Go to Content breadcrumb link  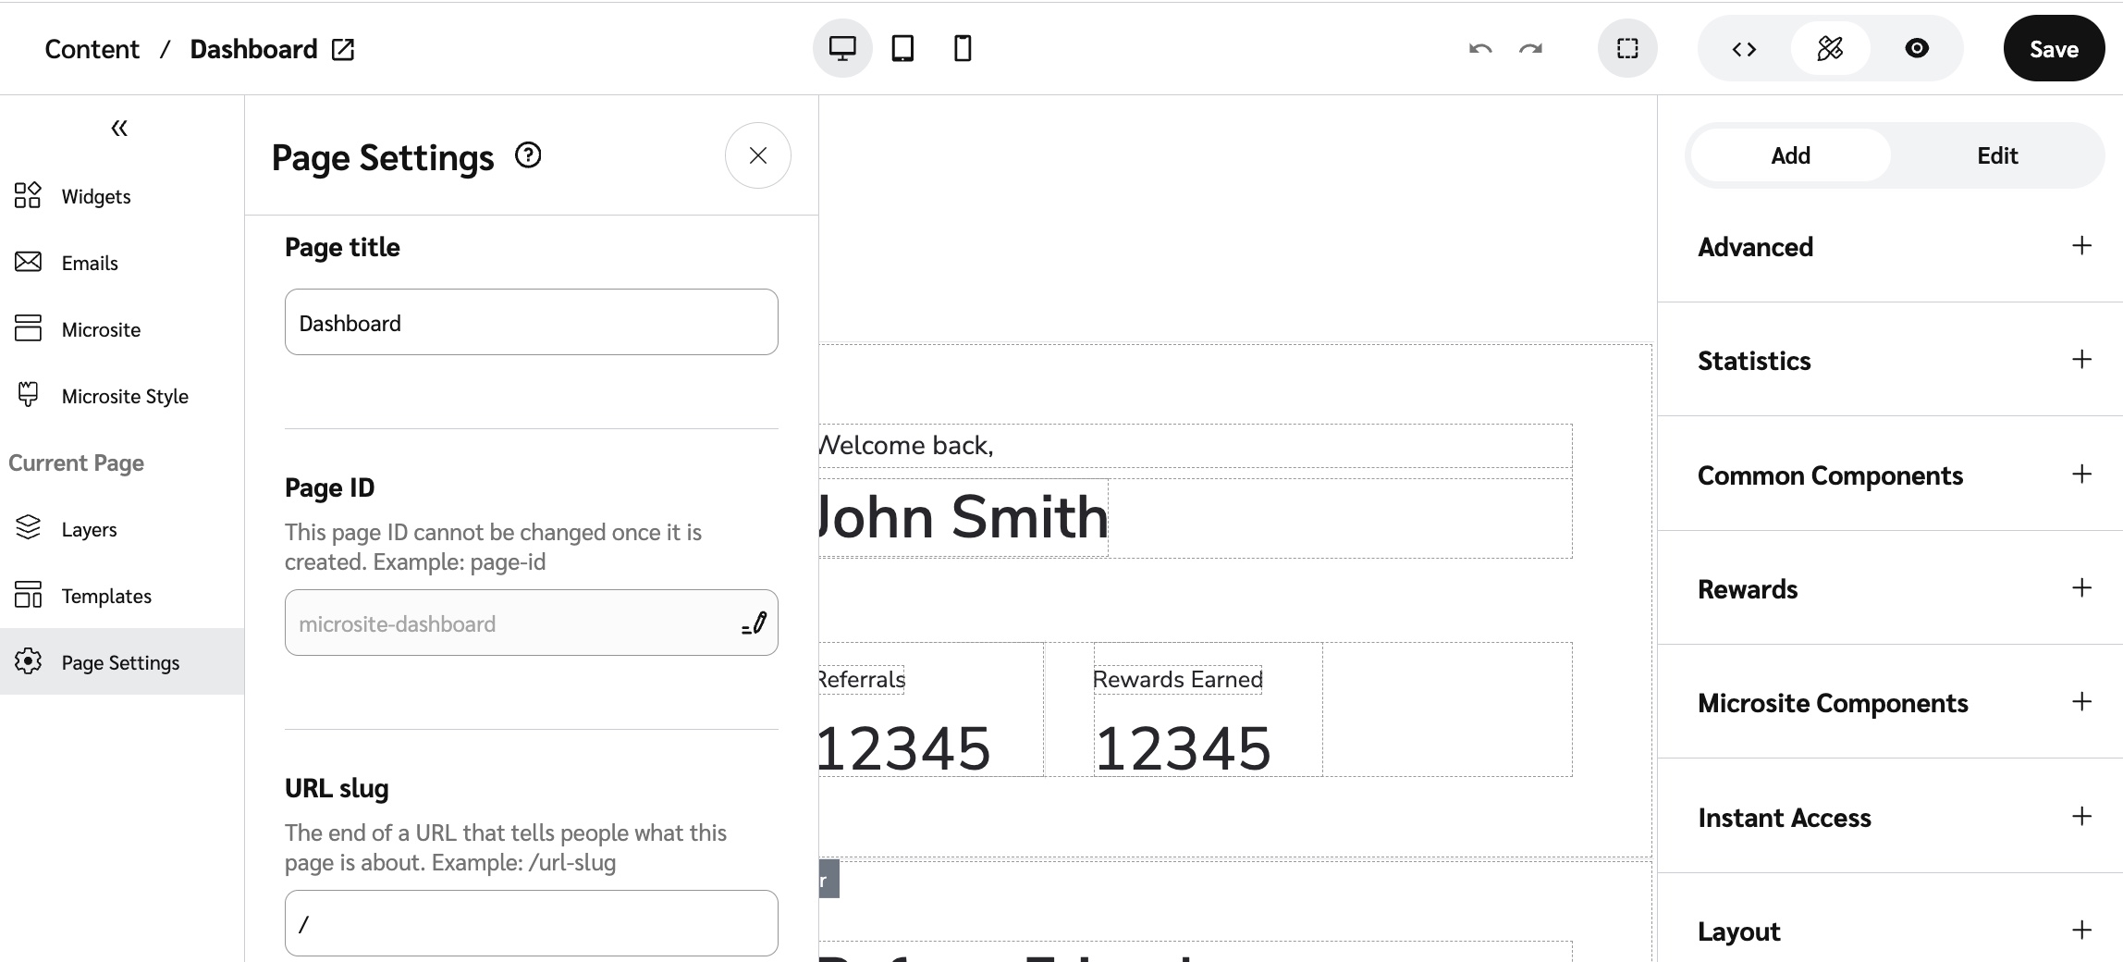(92, 49)
